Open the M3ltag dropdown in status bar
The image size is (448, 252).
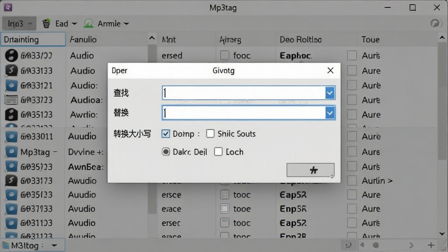[54, 245]
